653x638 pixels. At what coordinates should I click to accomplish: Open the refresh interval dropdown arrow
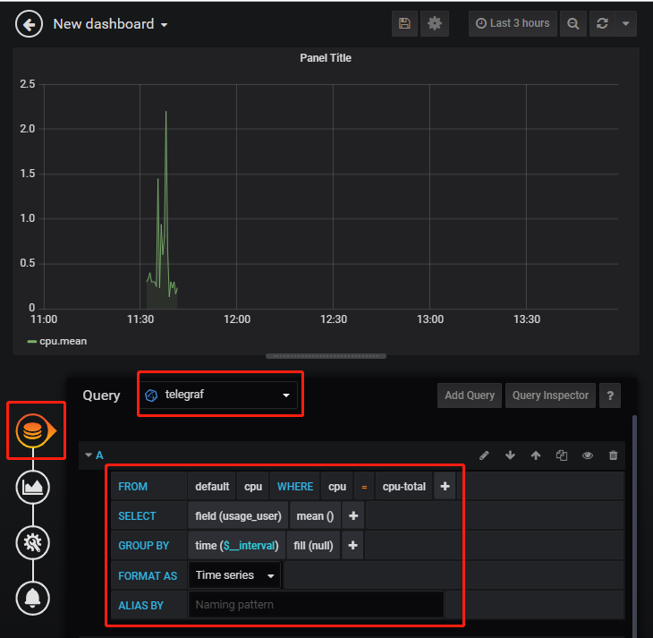tap(625, 24)
